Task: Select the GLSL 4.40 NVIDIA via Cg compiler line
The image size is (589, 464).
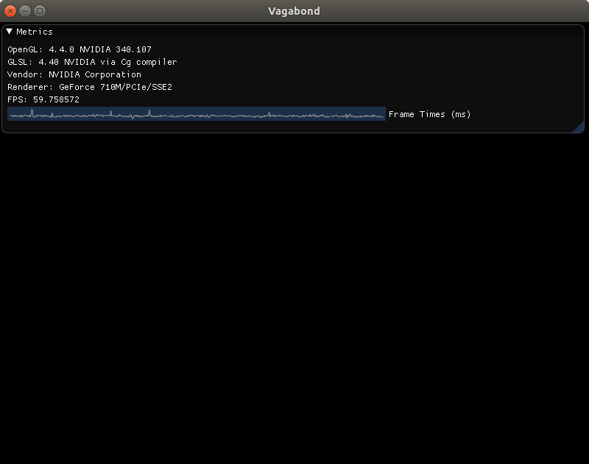Action: click(92, 62)
